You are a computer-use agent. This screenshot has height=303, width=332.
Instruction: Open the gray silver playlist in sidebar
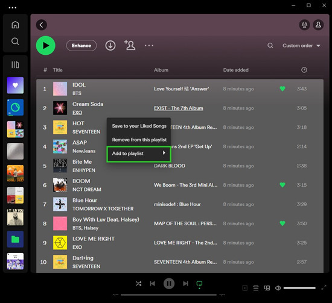15,151
